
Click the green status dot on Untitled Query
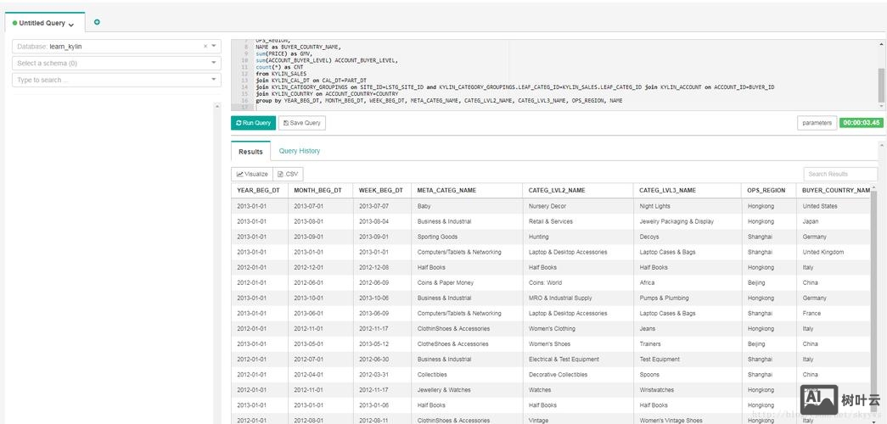point(14,24)
